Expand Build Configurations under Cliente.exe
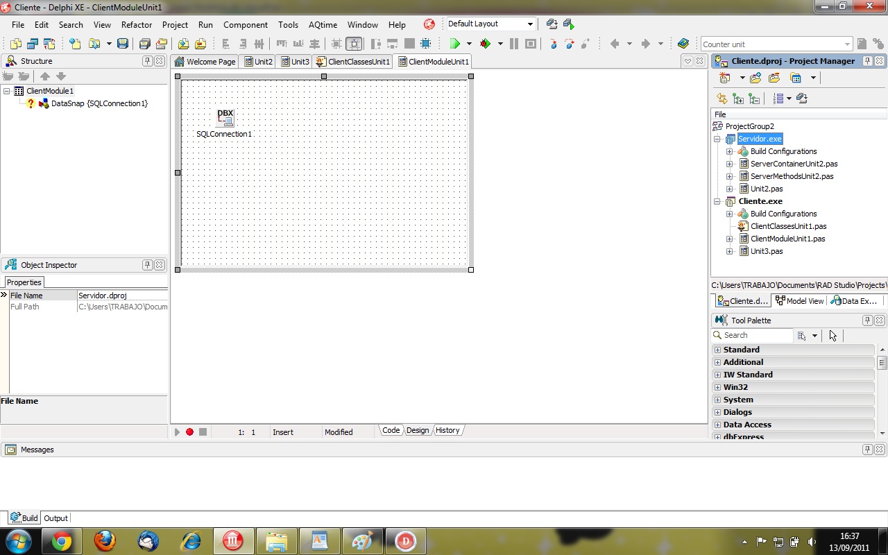The height and width of the screenshot is (555, 888). pyautogui.click(x=728, y=214)
